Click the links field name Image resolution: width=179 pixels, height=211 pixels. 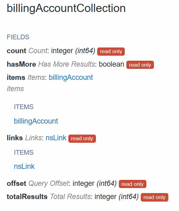[x=15, y=138]
